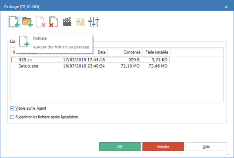Image resolution: width=234 pixels, height=158 pixels.
Task: Sort the list by Date column header
Action: pyautogui.click(x=102, y=52)
